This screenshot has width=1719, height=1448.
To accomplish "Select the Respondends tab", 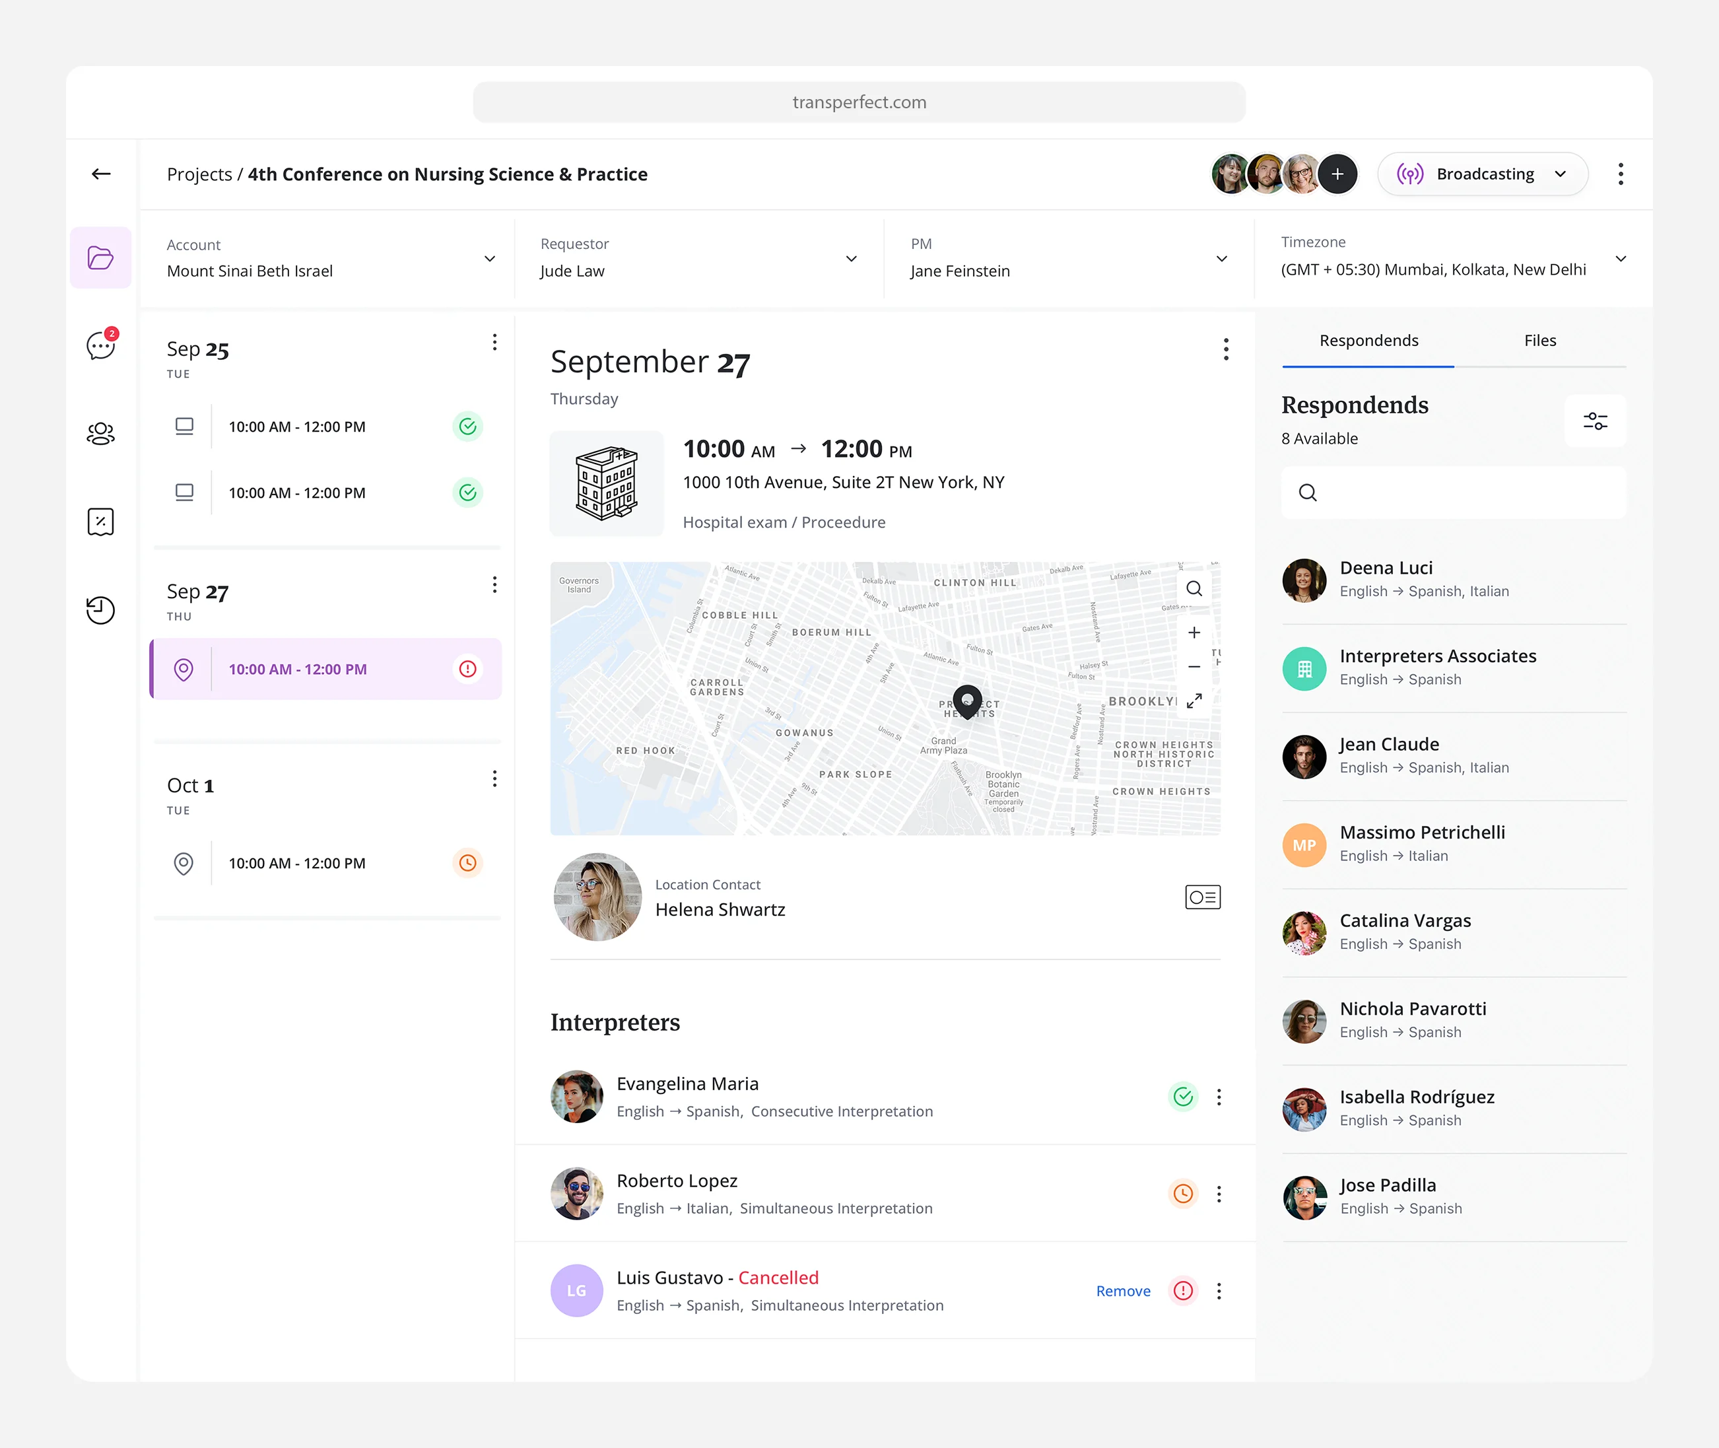I will click(1368, 341).
